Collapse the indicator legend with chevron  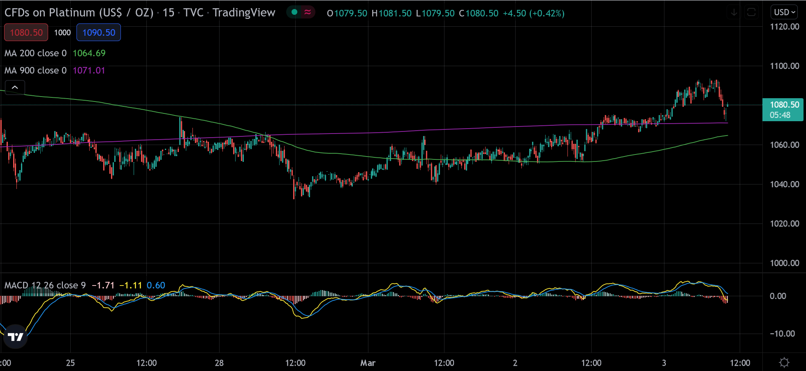(x=15, y=88)
